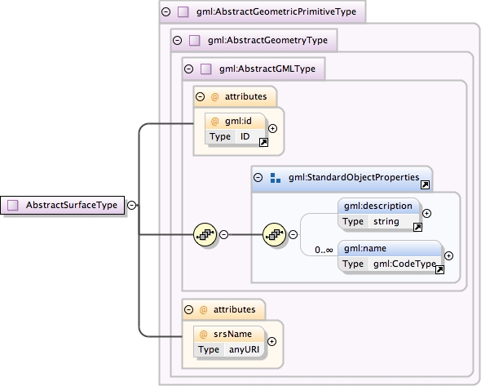
Task: Follow reference arrow on gml:id attribute
Action: pos(263,143)
